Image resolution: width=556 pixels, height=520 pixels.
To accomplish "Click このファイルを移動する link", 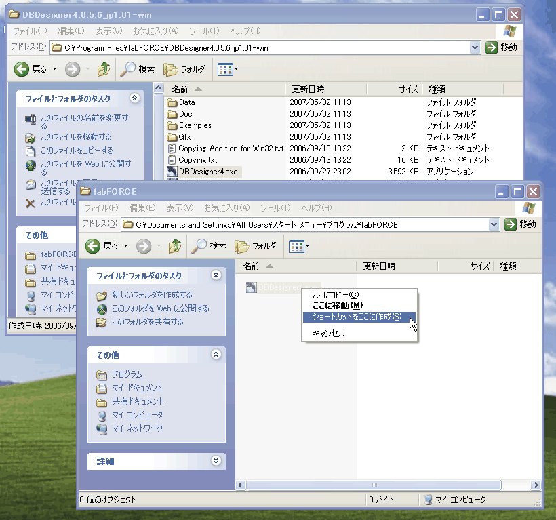I will 76,137.
